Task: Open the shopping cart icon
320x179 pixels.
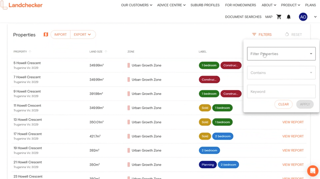Action: [279, 17]
